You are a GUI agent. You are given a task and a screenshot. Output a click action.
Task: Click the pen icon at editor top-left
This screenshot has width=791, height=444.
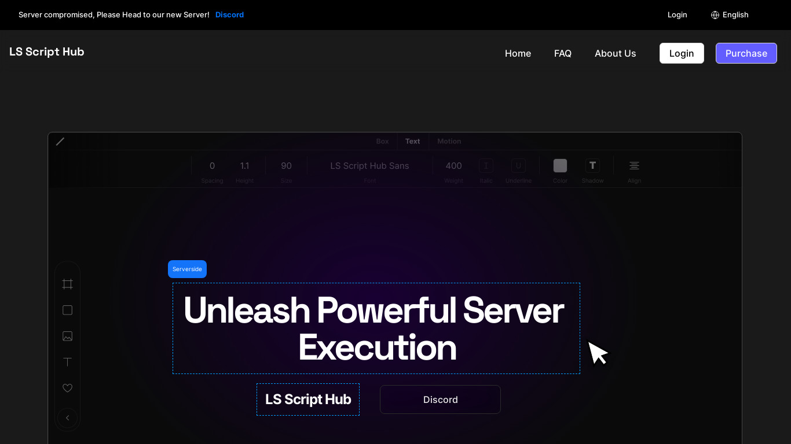(x=60, y=141)
